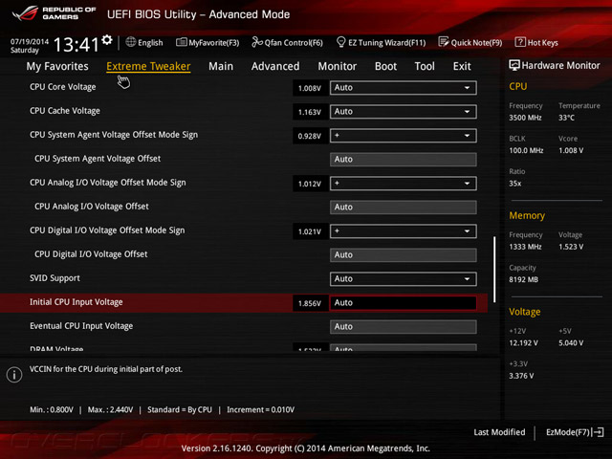Click the 8192 MB capacity value

pyautogui.click(x=523, y=279)
